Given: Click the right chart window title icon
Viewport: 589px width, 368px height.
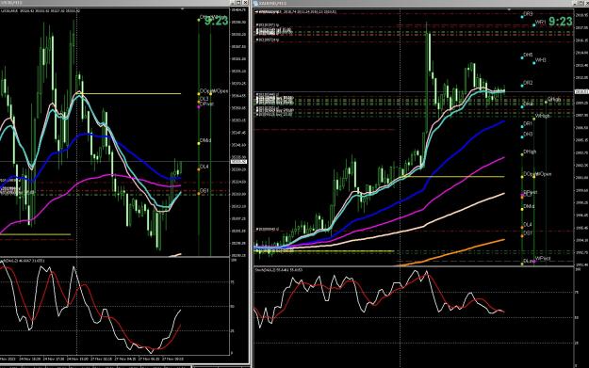Looking at the screenshot, I should tap(255, 3).
